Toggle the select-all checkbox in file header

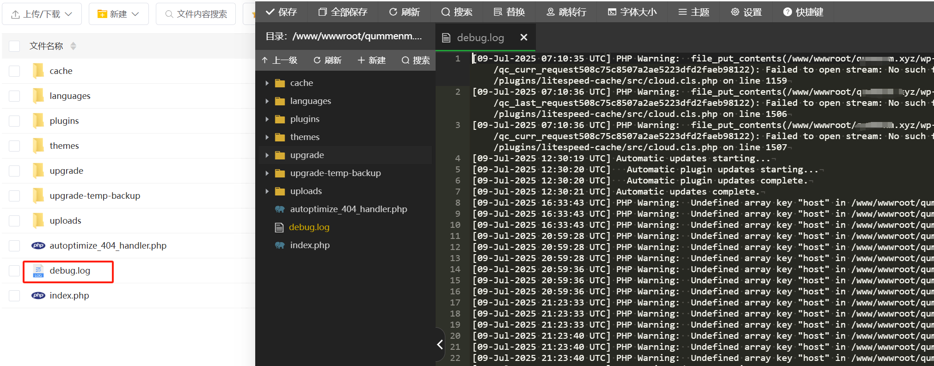(15, 46)
